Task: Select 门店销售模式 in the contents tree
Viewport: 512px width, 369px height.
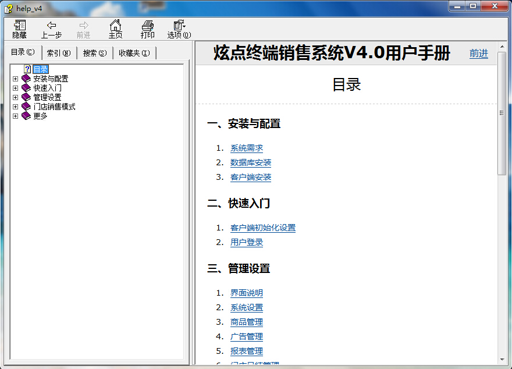Action: coord(54,107)
